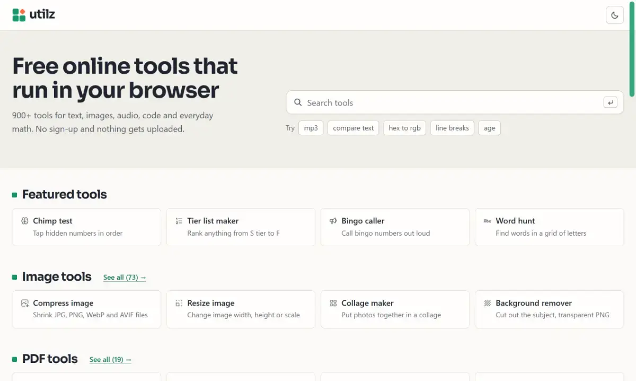Open the Resize image card
This screenshot has width=636, height=381.
point(241,309)
